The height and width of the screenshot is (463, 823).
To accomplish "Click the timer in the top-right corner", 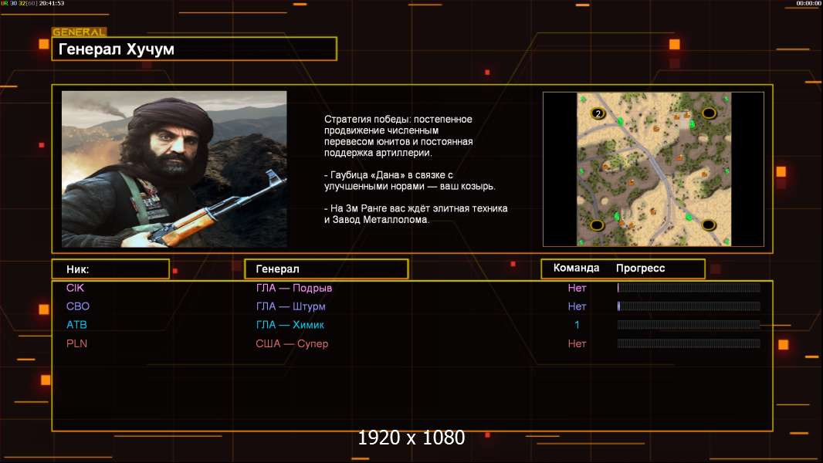I will [x=808, y=3].
